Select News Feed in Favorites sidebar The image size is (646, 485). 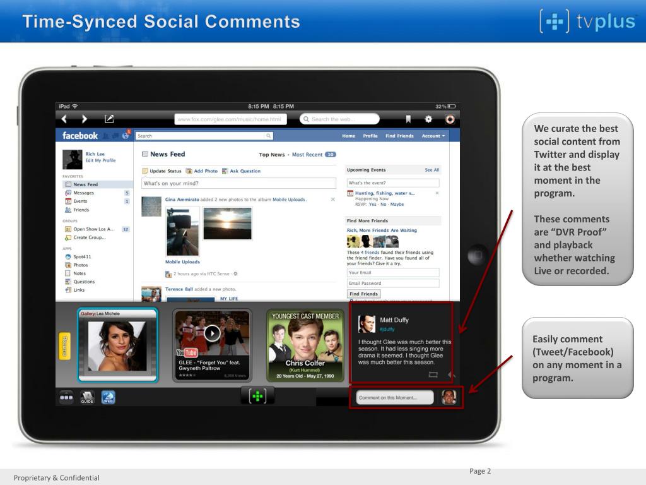98,184
